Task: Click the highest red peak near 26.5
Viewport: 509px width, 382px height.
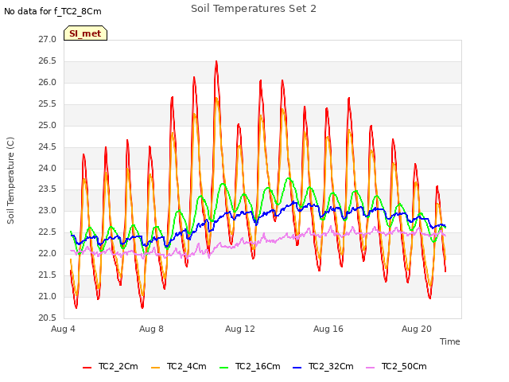Action: tap(216, 62)
